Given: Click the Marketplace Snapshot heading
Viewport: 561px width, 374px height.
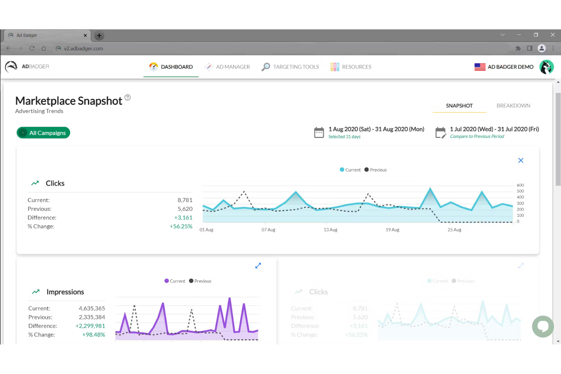Looking at the screenshot, I should coord(69,101).
